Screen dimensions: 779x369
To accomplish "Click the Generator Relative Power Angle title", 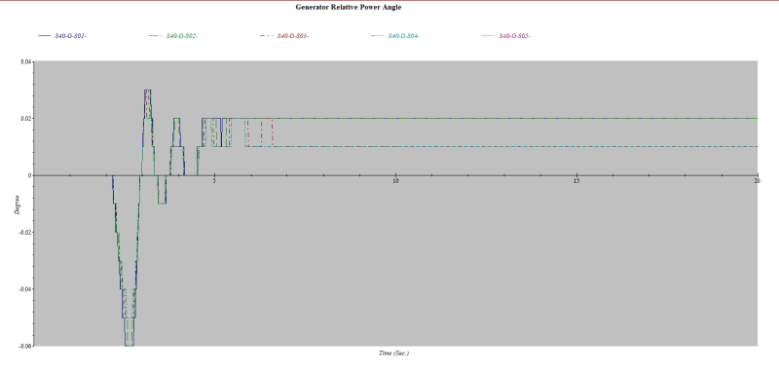I will 349,7.
